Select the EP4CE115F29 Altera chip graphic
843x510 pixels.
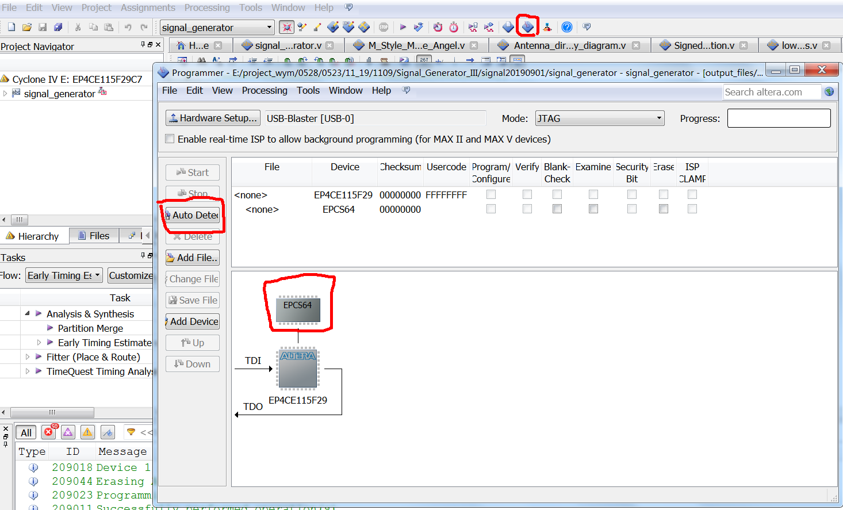pos(298,369)
